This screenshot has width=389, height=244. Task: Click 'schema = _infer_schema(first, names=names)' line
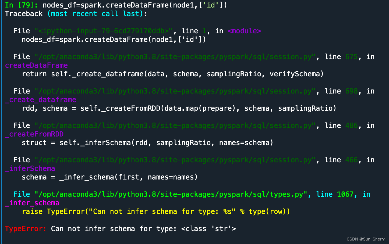pyautogui.click(x=110, y=177)
